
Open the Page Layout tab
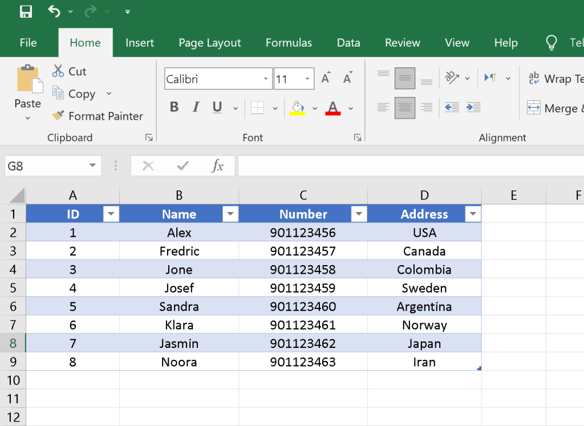coord(210,43)
